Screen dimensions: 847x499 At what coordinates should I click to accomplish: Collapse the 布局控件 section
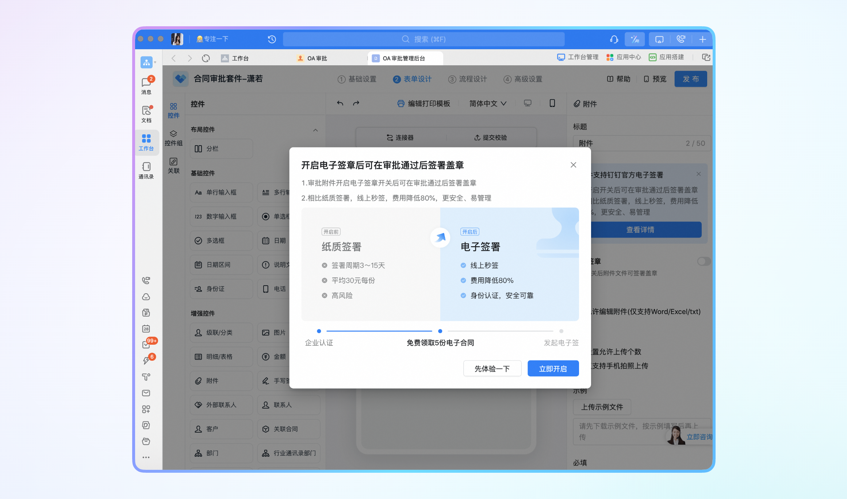(x=315, y=130)
